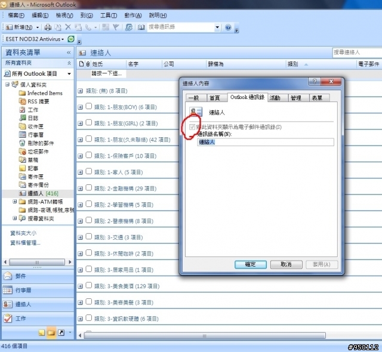
Task: Check the box for 類別: 1-家人
Action: [89, 171]
